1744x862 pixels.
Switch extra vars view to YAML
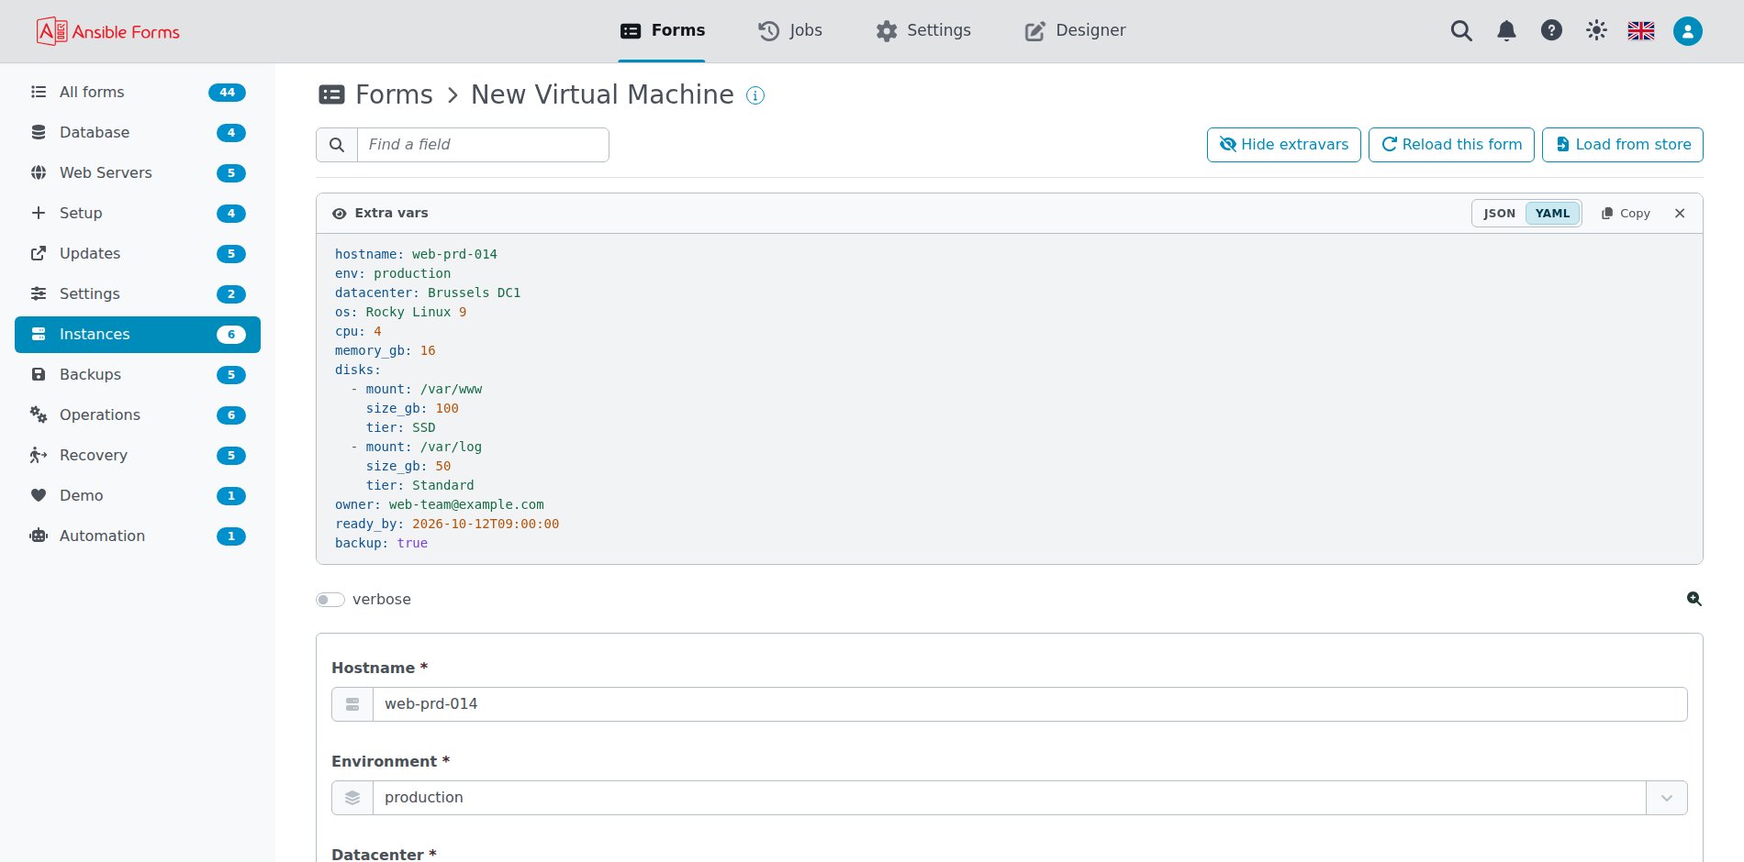pyautogui.click(x=1553, y=214)
